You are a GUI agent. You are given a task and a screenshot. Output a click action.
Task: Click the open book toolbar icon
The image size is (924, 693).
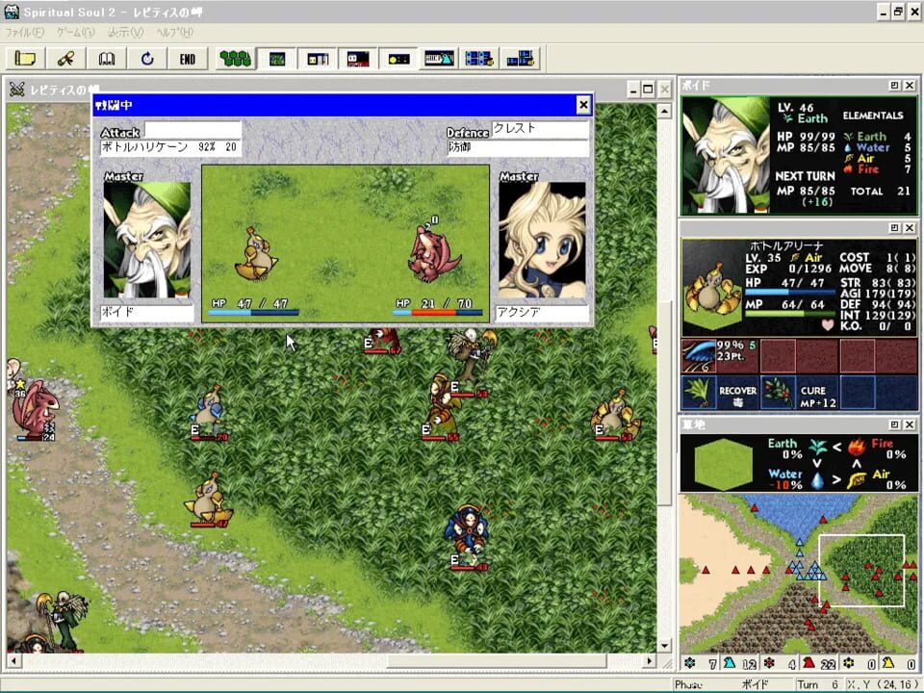point(107,59)
